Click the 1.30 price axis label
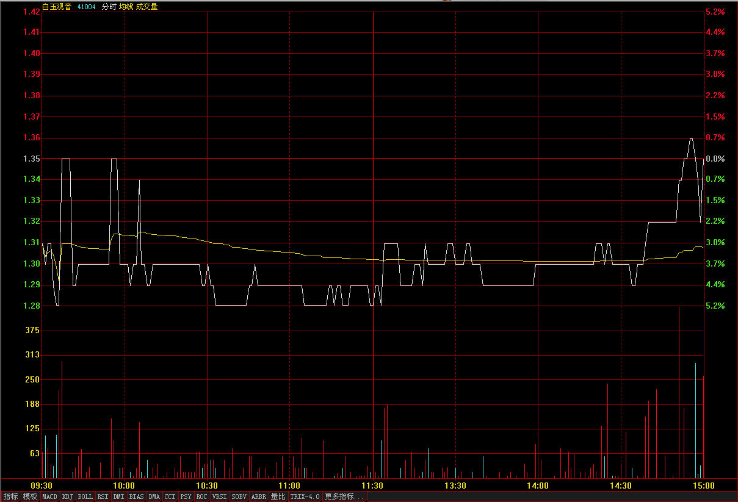 click(32, 264)
